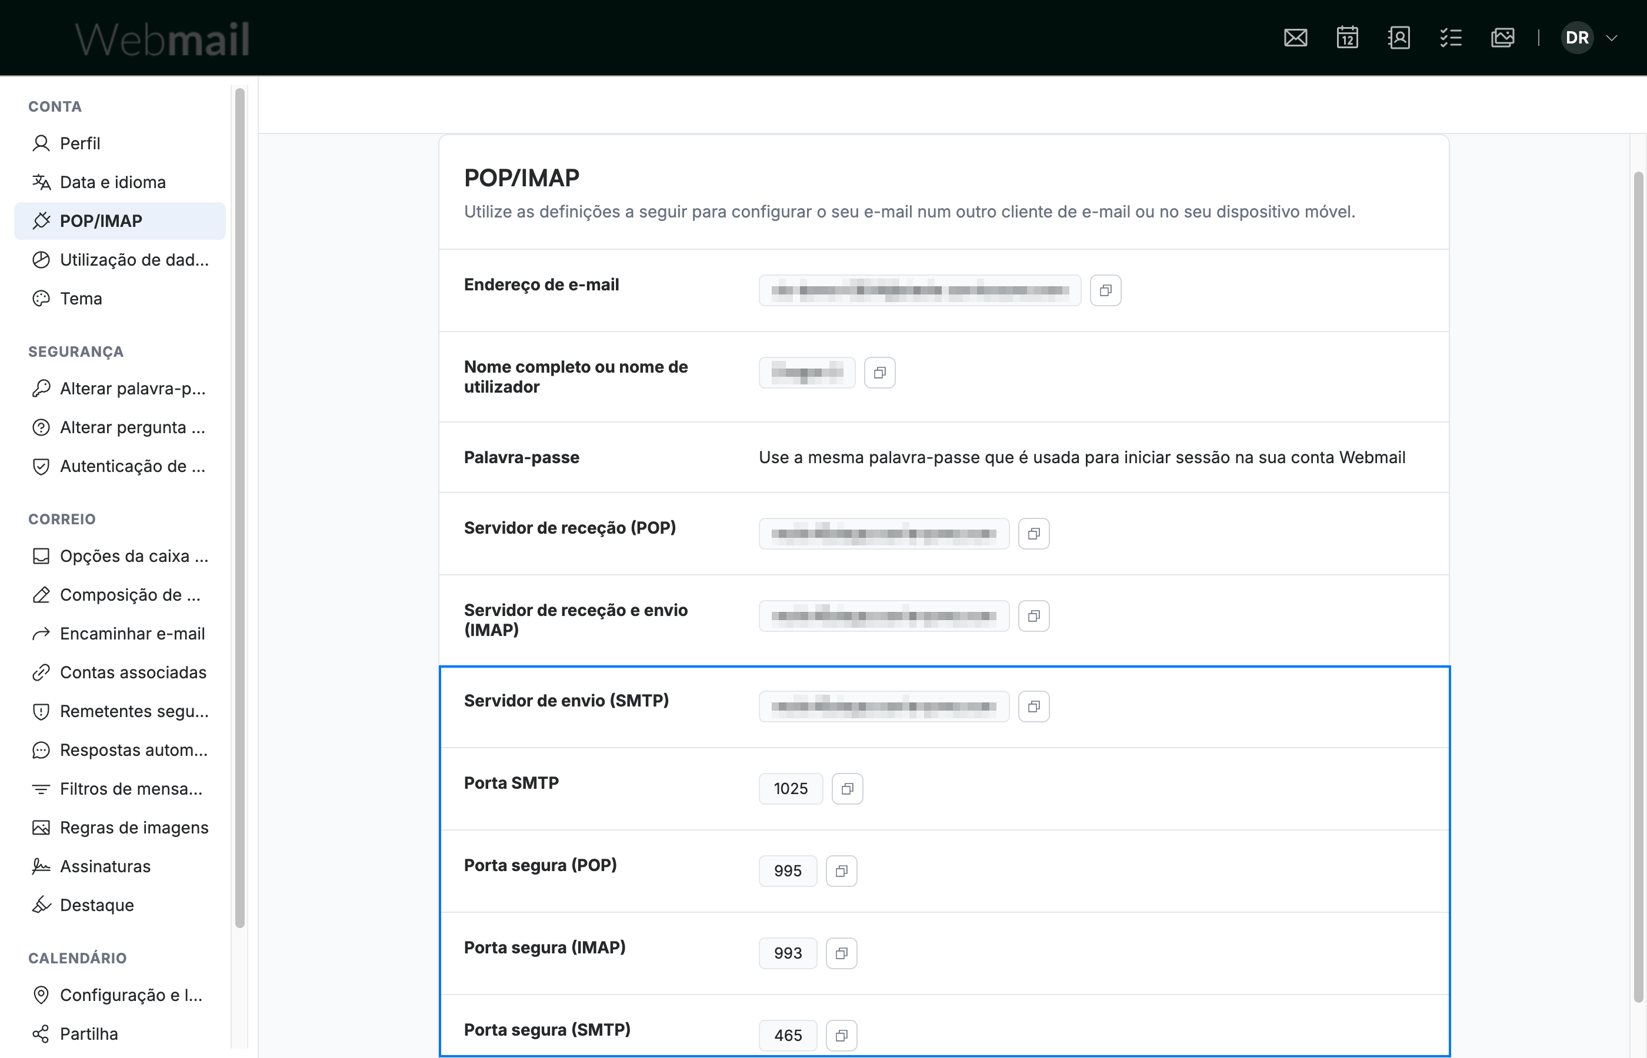Click the CONTA section header
Screen dimensions: 1647x1058
[55, 106]
